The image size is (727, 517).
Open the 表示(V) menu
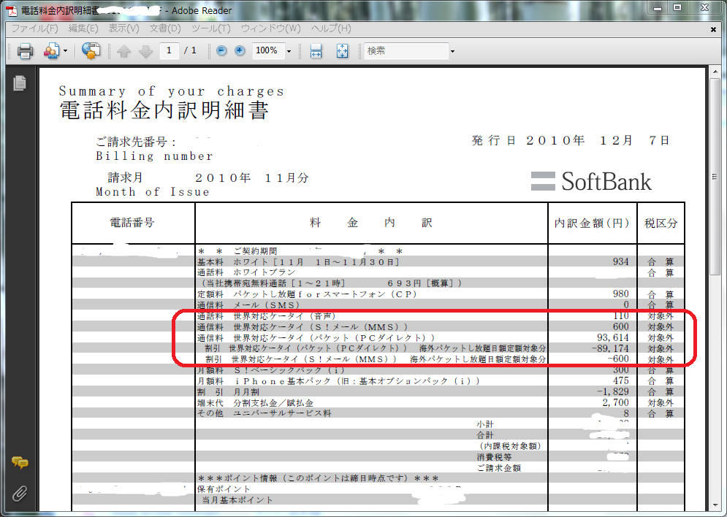pos(123,28)
